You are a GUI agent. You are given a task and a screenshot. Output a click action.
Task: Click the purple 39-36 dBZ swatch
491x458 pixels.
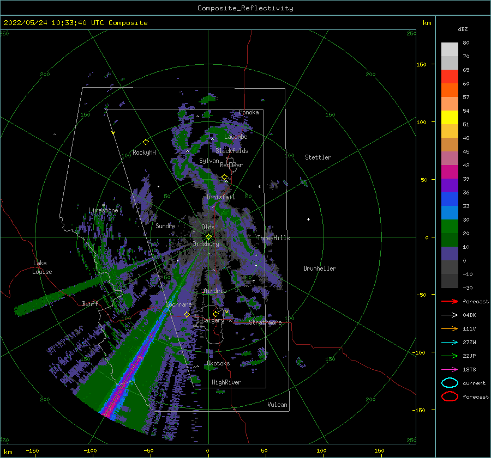[450, 185]
